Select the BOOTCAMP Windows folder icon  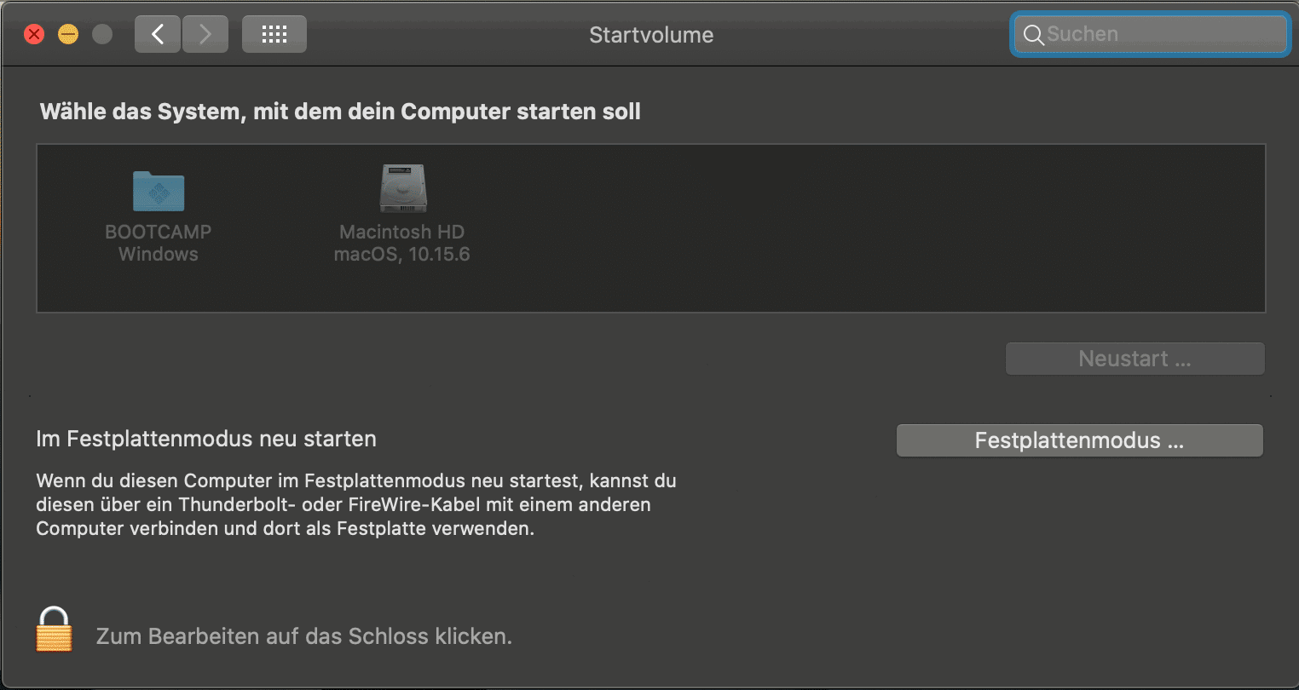tap(159, 190)
